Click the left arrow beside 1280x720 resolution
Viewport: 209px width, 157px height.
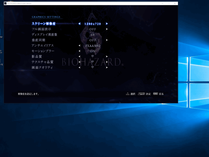[79, 24]
